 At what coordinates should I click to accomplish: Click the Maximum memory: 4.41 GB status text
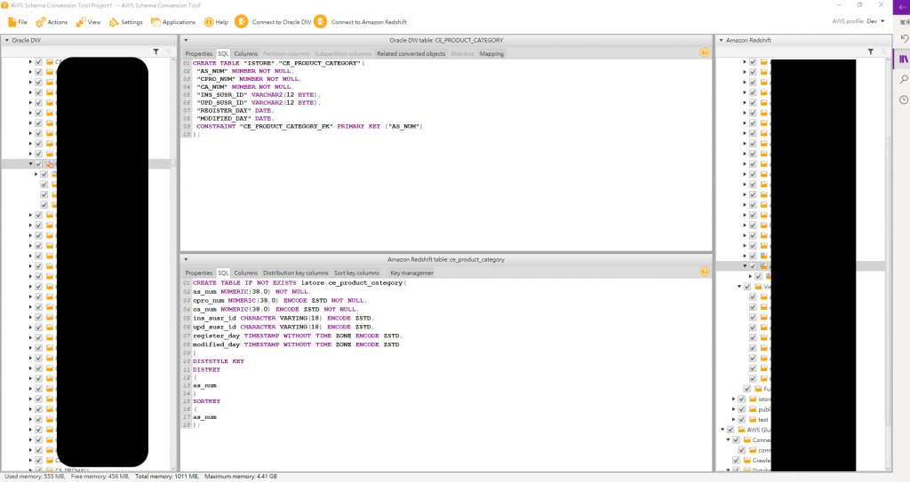(241, 476)
